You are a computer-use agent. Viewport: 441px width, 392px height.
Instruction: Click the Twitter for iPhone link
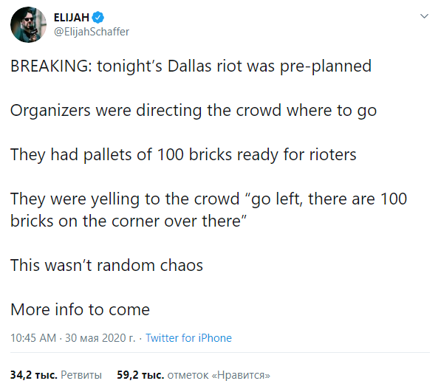tap(188, 338)
